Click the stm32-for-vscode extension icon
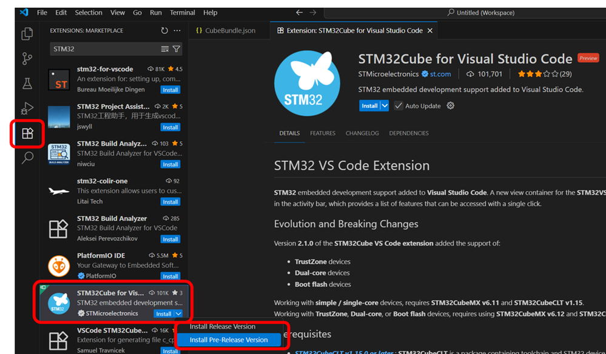The height and width of the screenshot is (354, 606). coord(59,79)
